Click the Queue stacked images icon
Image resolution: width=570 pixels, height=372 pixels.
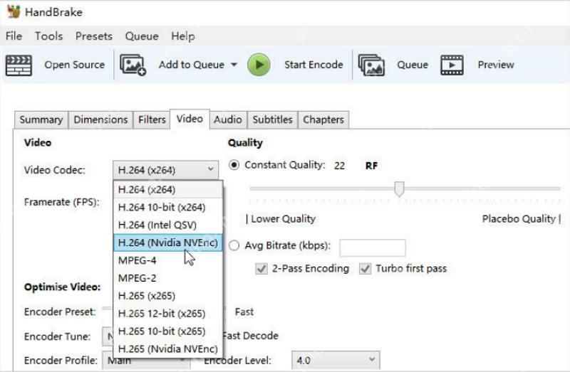pyautogui.click(x=371, y=65)
